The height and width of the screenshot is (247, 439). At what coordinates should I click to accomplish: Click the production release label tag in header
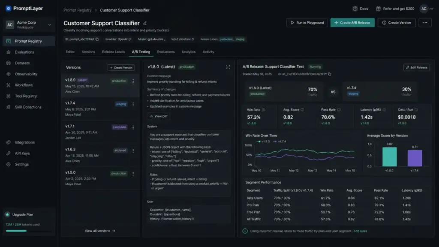(x=226, y=39)
